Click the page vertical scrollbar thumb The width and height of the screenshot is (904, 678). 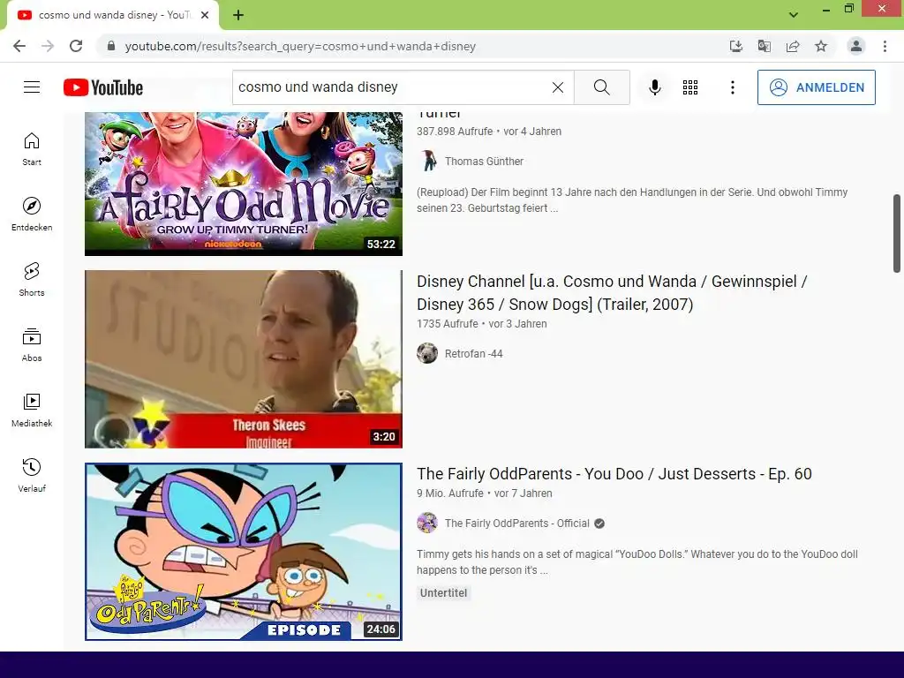pyautogui.click(x=897, y=233)
